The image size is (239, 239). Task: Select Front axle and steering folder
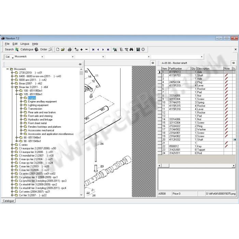pyautogui.click(x=40, y=116)
